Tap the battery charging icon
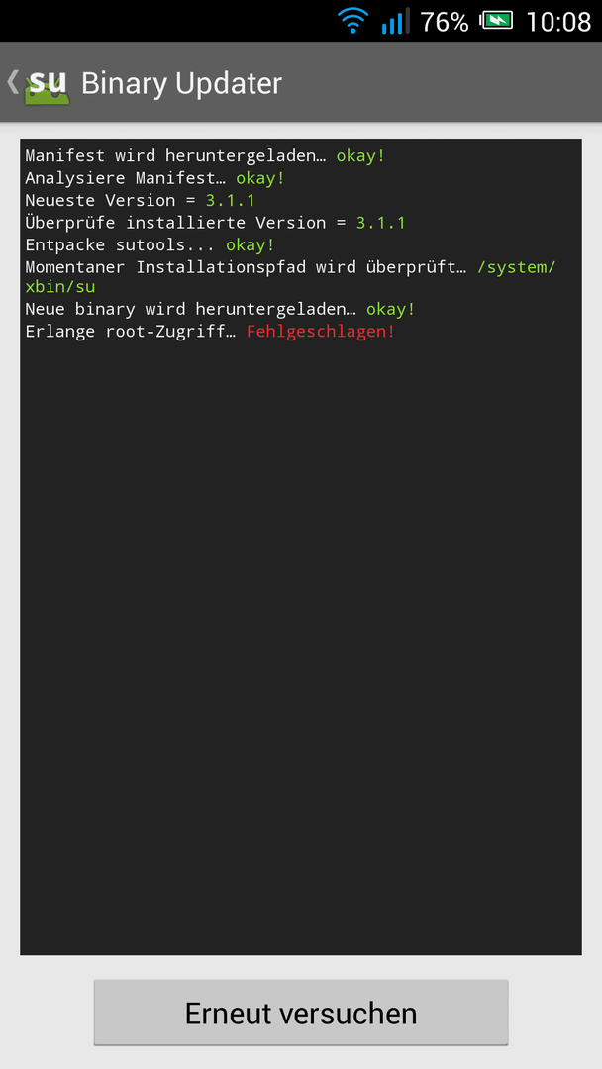 coord(496,21)
